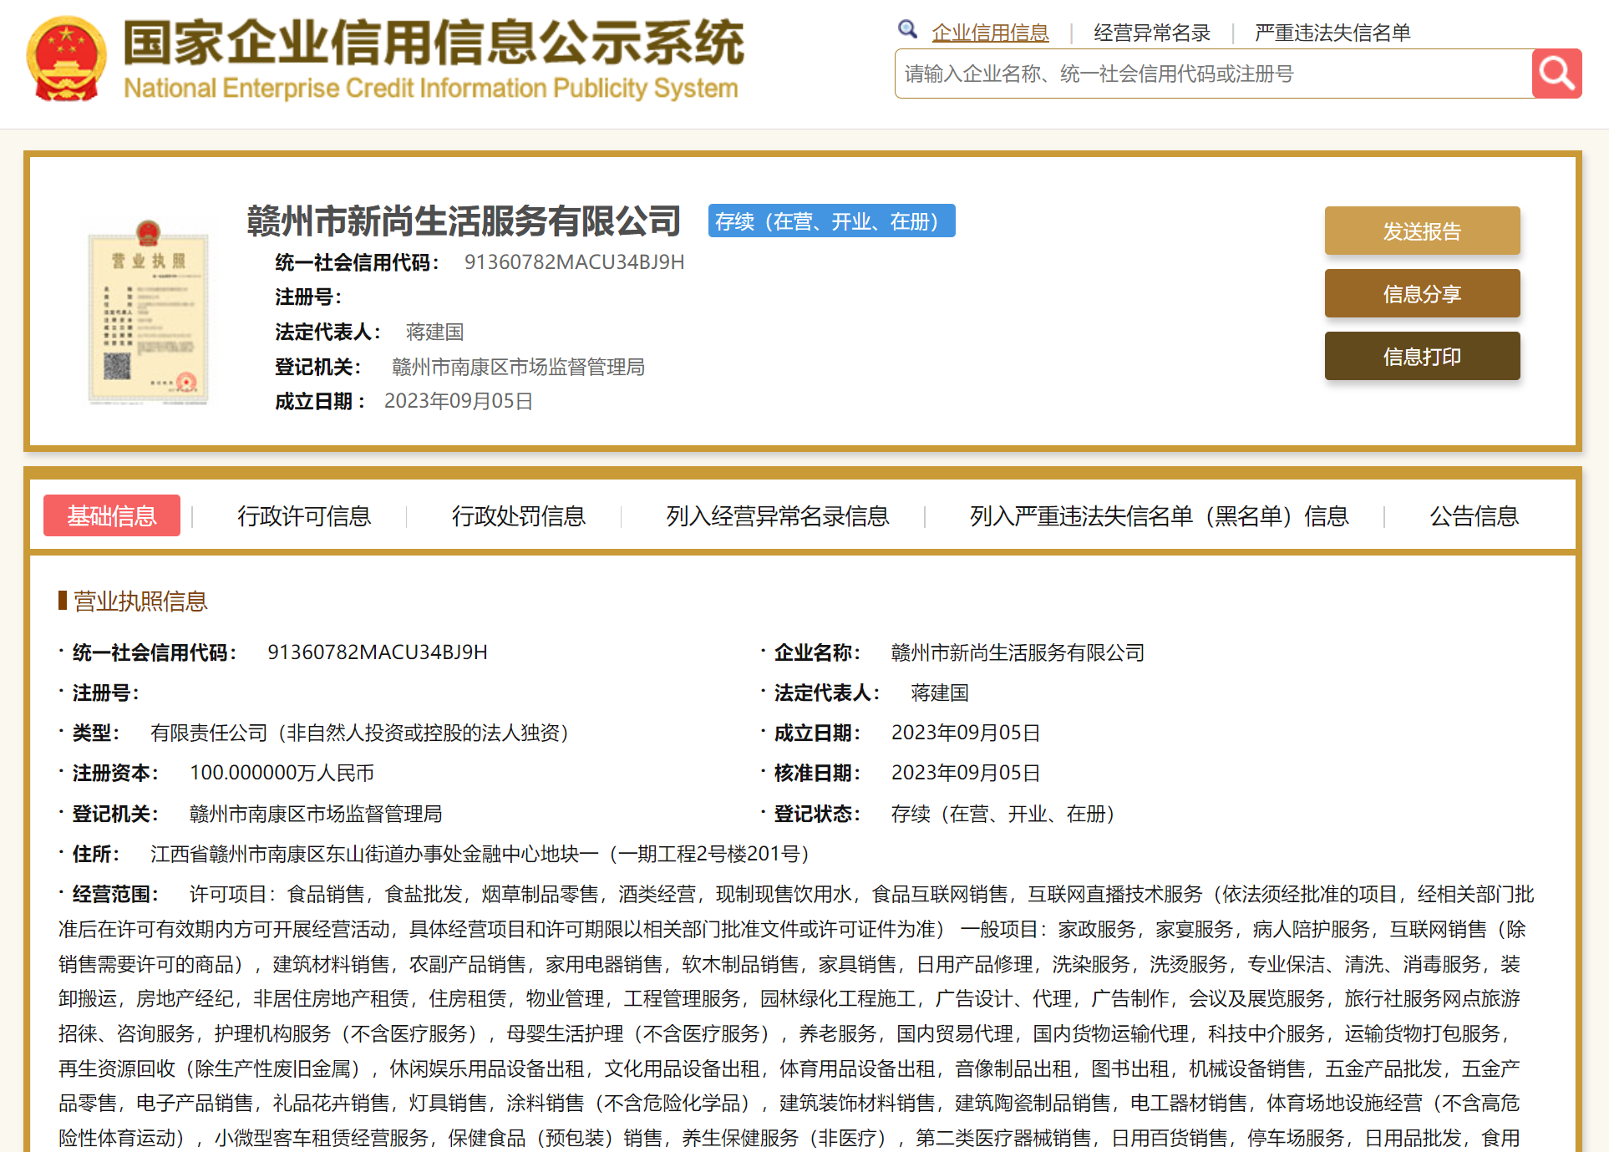Click the 营业执照信息 section heading
The width and height of the screenshot is (1609, 1152).
140,601
